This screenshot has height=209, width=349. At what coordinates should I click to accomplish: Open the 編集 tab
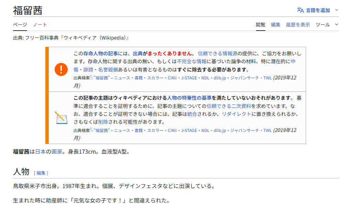[x=275, y=25]
